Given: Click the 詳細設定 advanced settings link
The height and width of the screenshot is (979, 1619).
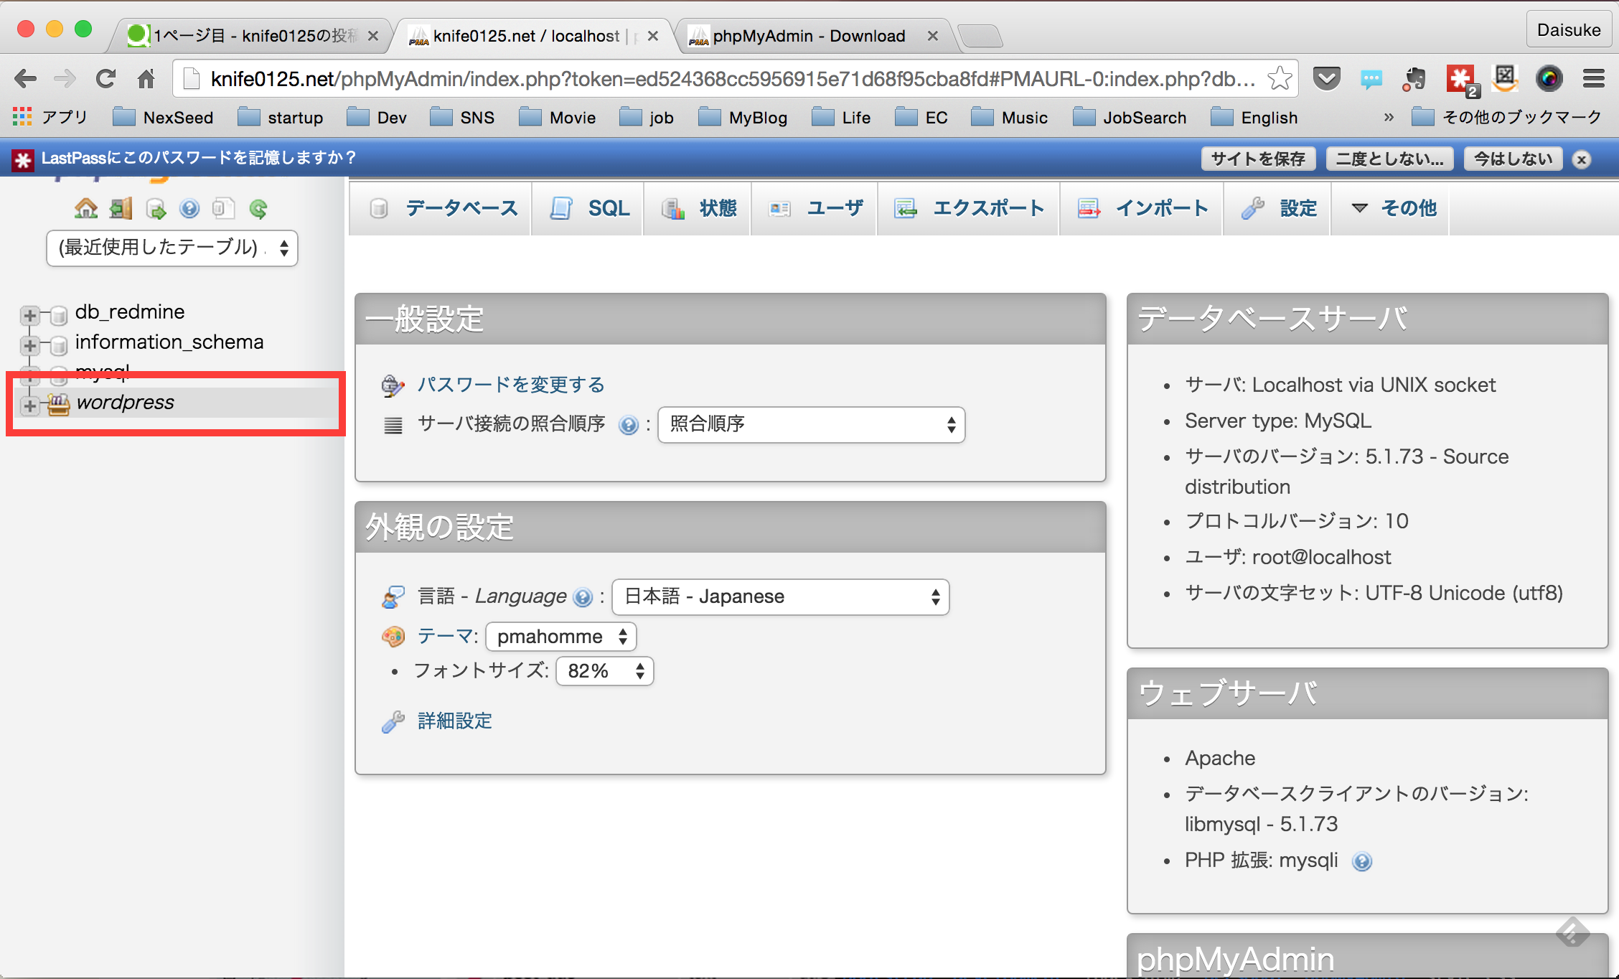Looking at the screenshot, I should pyautogui.click(x=454, y=721).
